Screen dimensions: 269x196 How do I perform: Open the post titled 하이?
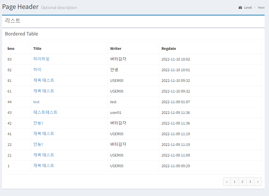[x=37, y=70]
